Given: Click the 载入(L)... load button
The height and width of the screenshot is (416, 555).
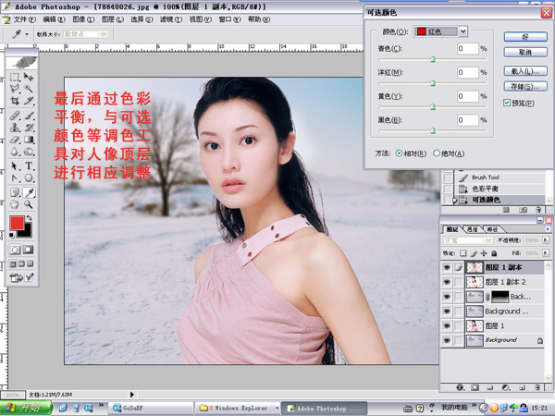Looking at the screenshot, I should click(525, 71).
